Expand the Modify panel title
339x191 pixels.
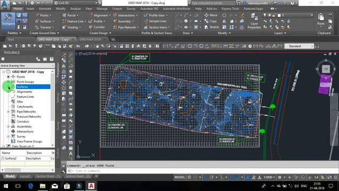click(x=224, y=33)
